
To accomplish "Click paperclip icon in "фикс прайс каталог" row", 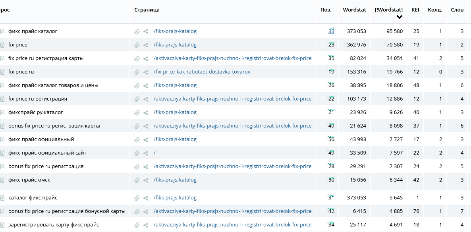I will tap(137, 31).
